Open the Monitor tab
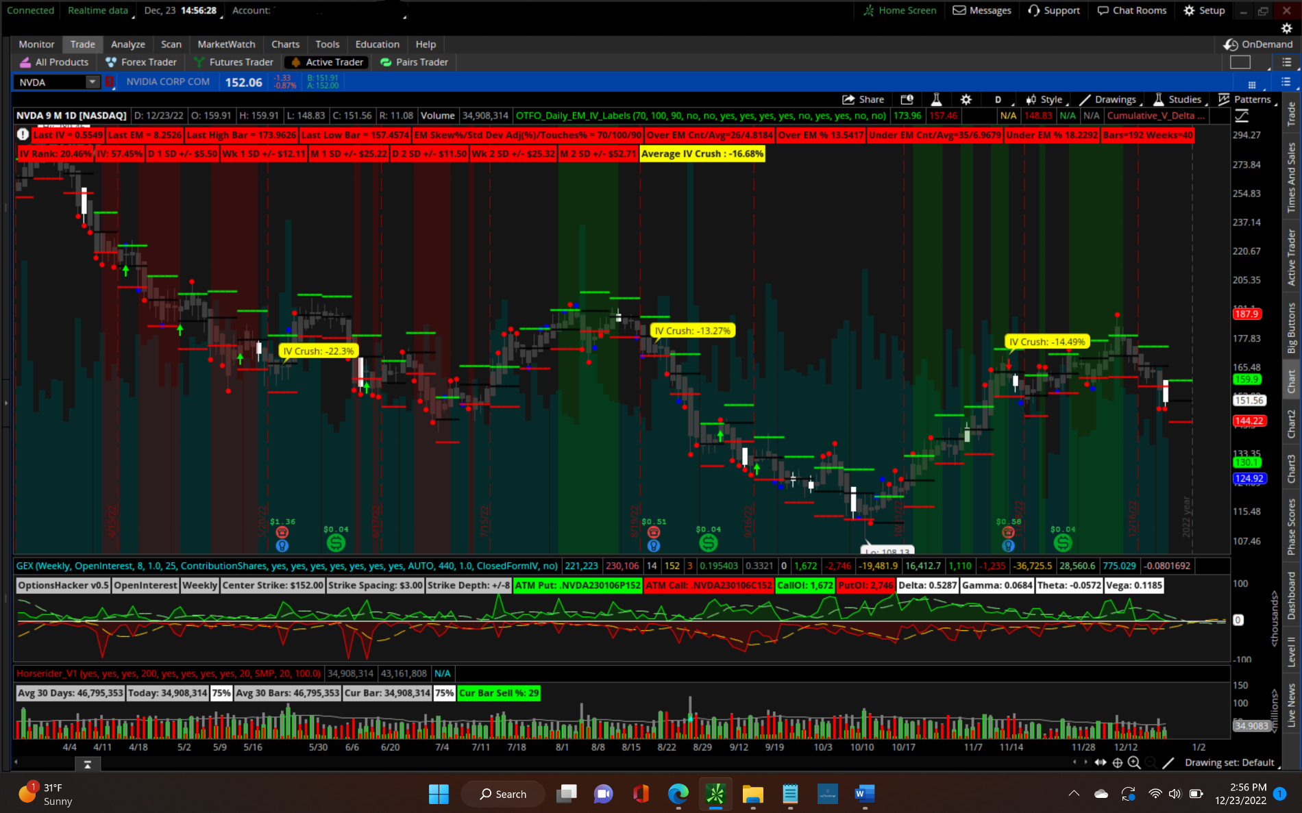Image resolution: width=1302 pixels, height=813 pixels. [x=36, y=45]
